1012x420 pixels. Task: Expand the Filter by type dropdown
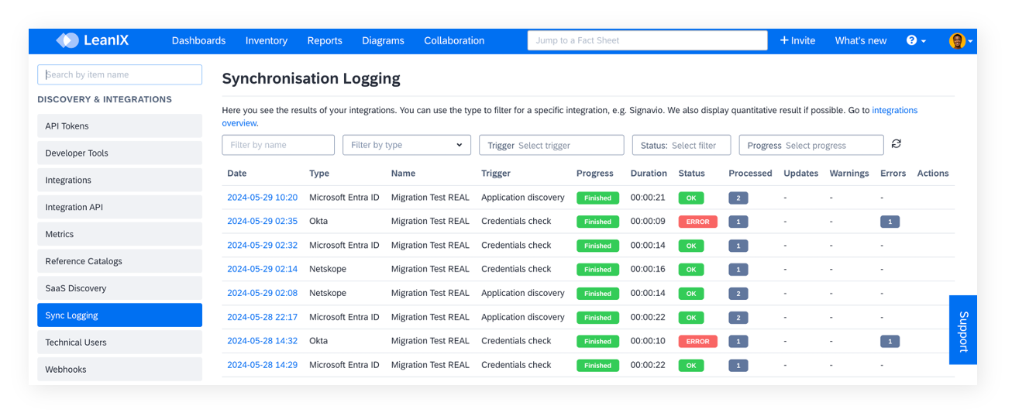click(407, 145)
